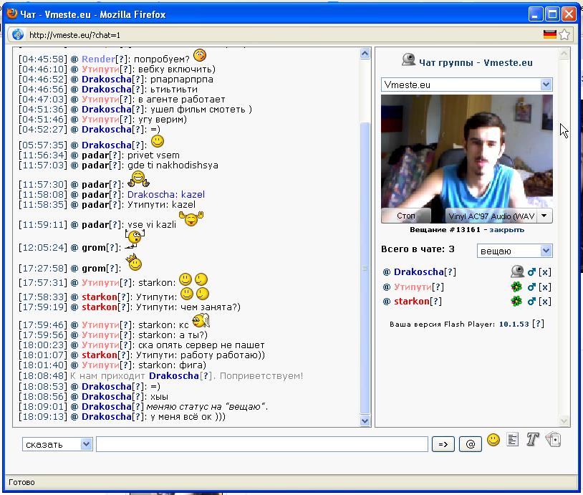Click the Flash Player version 10.1.53 link
The height and width of the screenshot is (495, 583).
514,324
